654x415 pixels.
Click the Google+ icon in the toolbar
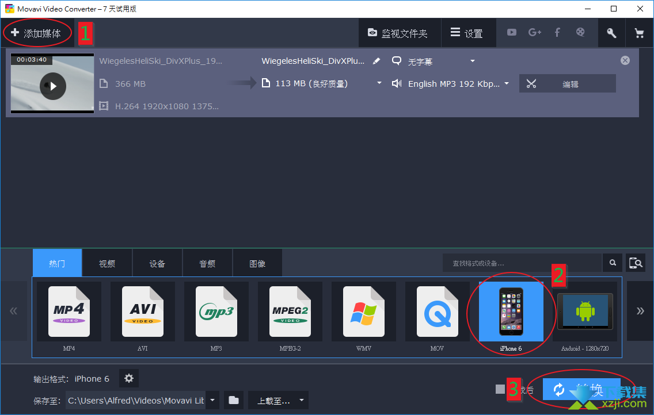[535, 32]
